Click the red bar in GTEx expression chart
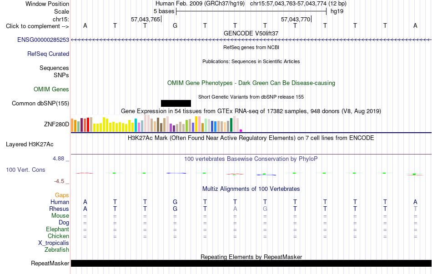Viewport: 432px width, 274px height. [88, 125]
